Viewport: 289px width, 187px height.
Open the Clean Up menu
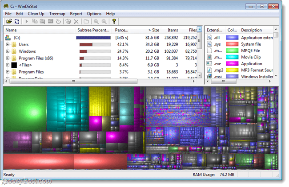(x=36, y=14)
